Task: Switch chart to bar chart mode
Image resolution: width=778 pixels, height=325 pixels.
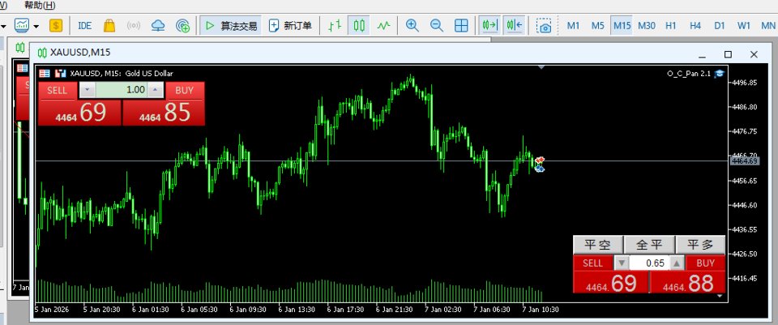Action: click(335, 25)
